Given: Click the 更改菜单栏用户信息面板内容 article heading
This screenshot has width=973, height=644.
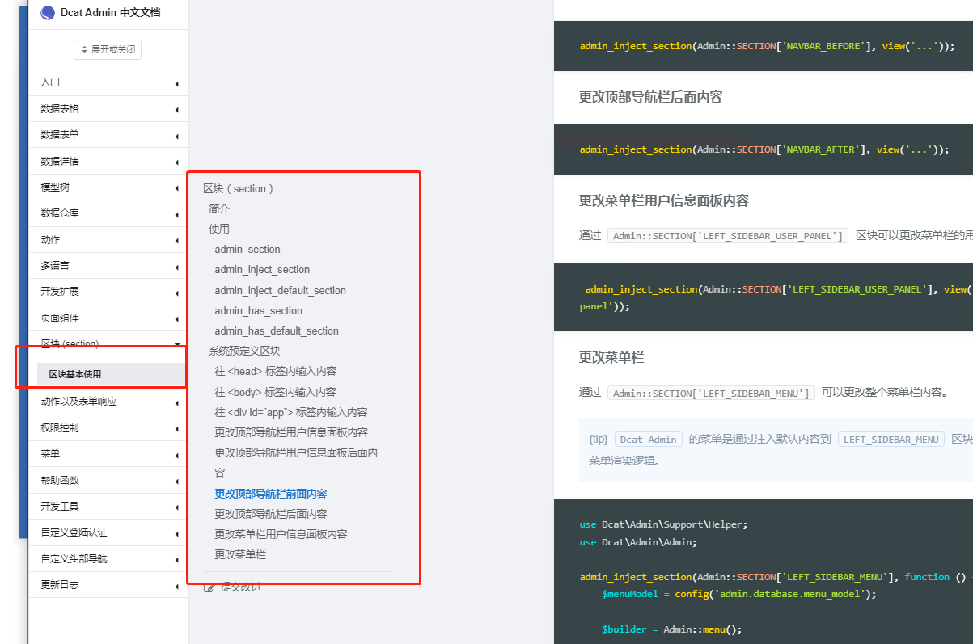Looking at the screenshot, I should [x=664, y=200].
